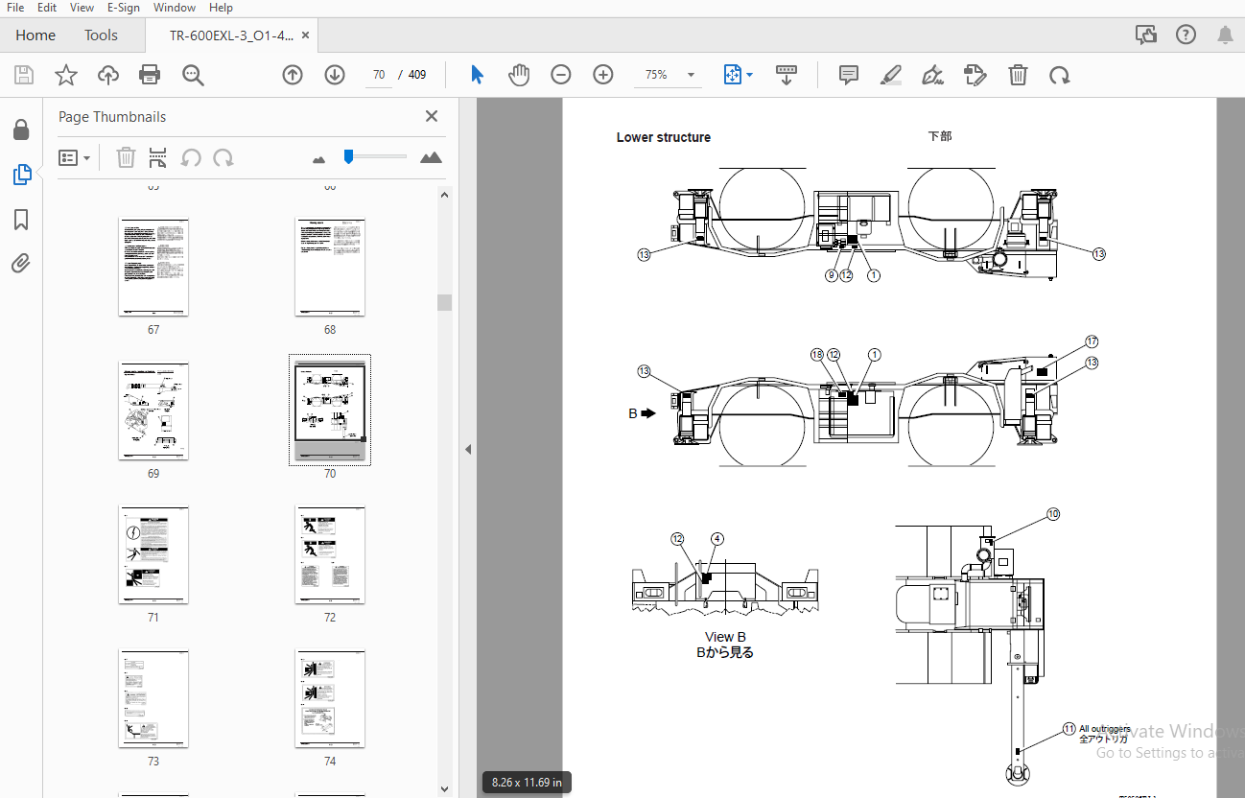1245x798 pixels.
Task: Zoom in with the plus button
Action: pos(603,75)
